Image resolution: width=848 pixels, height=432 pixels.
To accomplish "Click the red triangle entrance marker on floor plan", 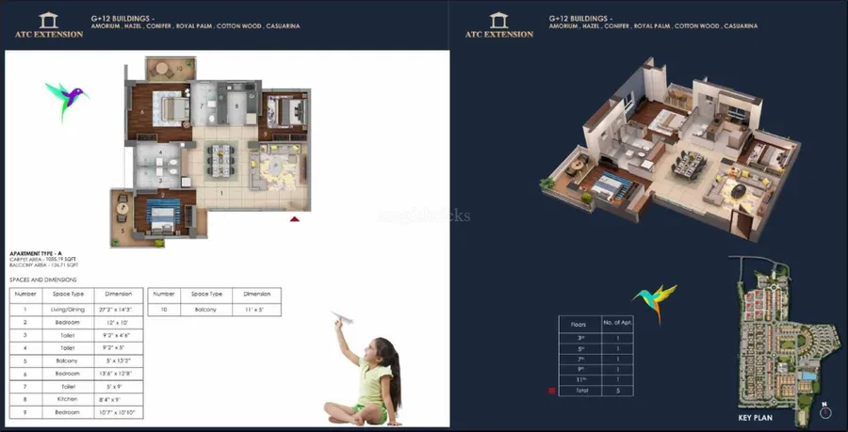I will [x=294, y=218].
